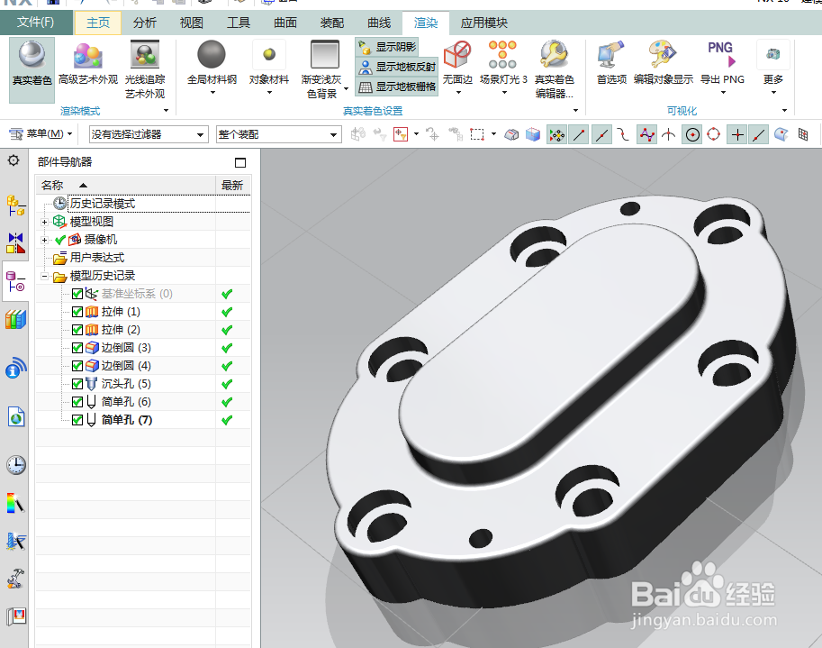This screenshot has height=648, width=822.
Task: Switch to the 曲面 tab
Action: tap(285, 23)
